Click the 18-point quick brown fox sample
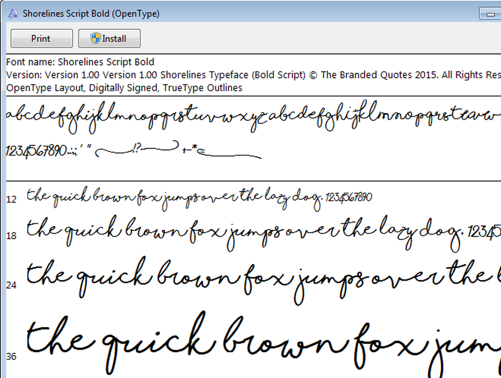 264,234
